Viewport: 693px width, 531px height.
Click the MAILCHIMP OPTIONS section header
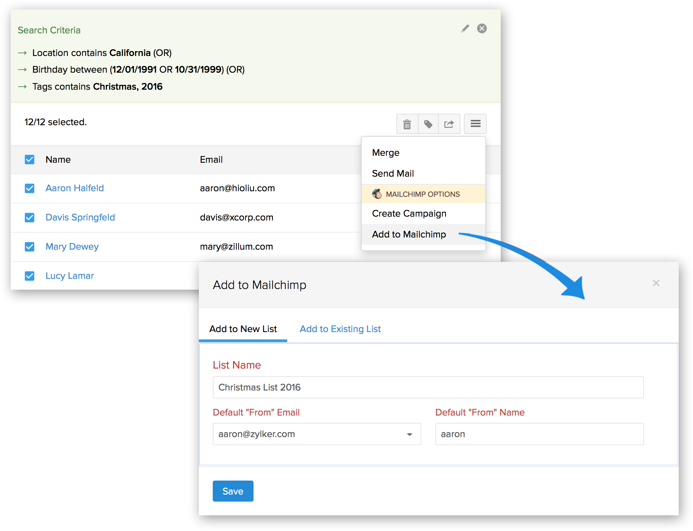click(x=423, y=194)
